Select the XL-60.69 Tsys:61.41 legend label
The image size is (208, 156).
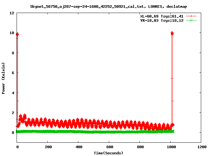(162, 16)
